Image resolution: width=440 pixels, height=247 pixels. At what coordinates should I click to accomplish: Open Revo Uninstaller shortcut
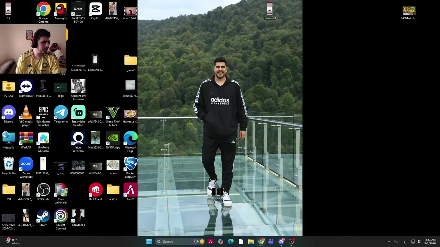[61, 194]
